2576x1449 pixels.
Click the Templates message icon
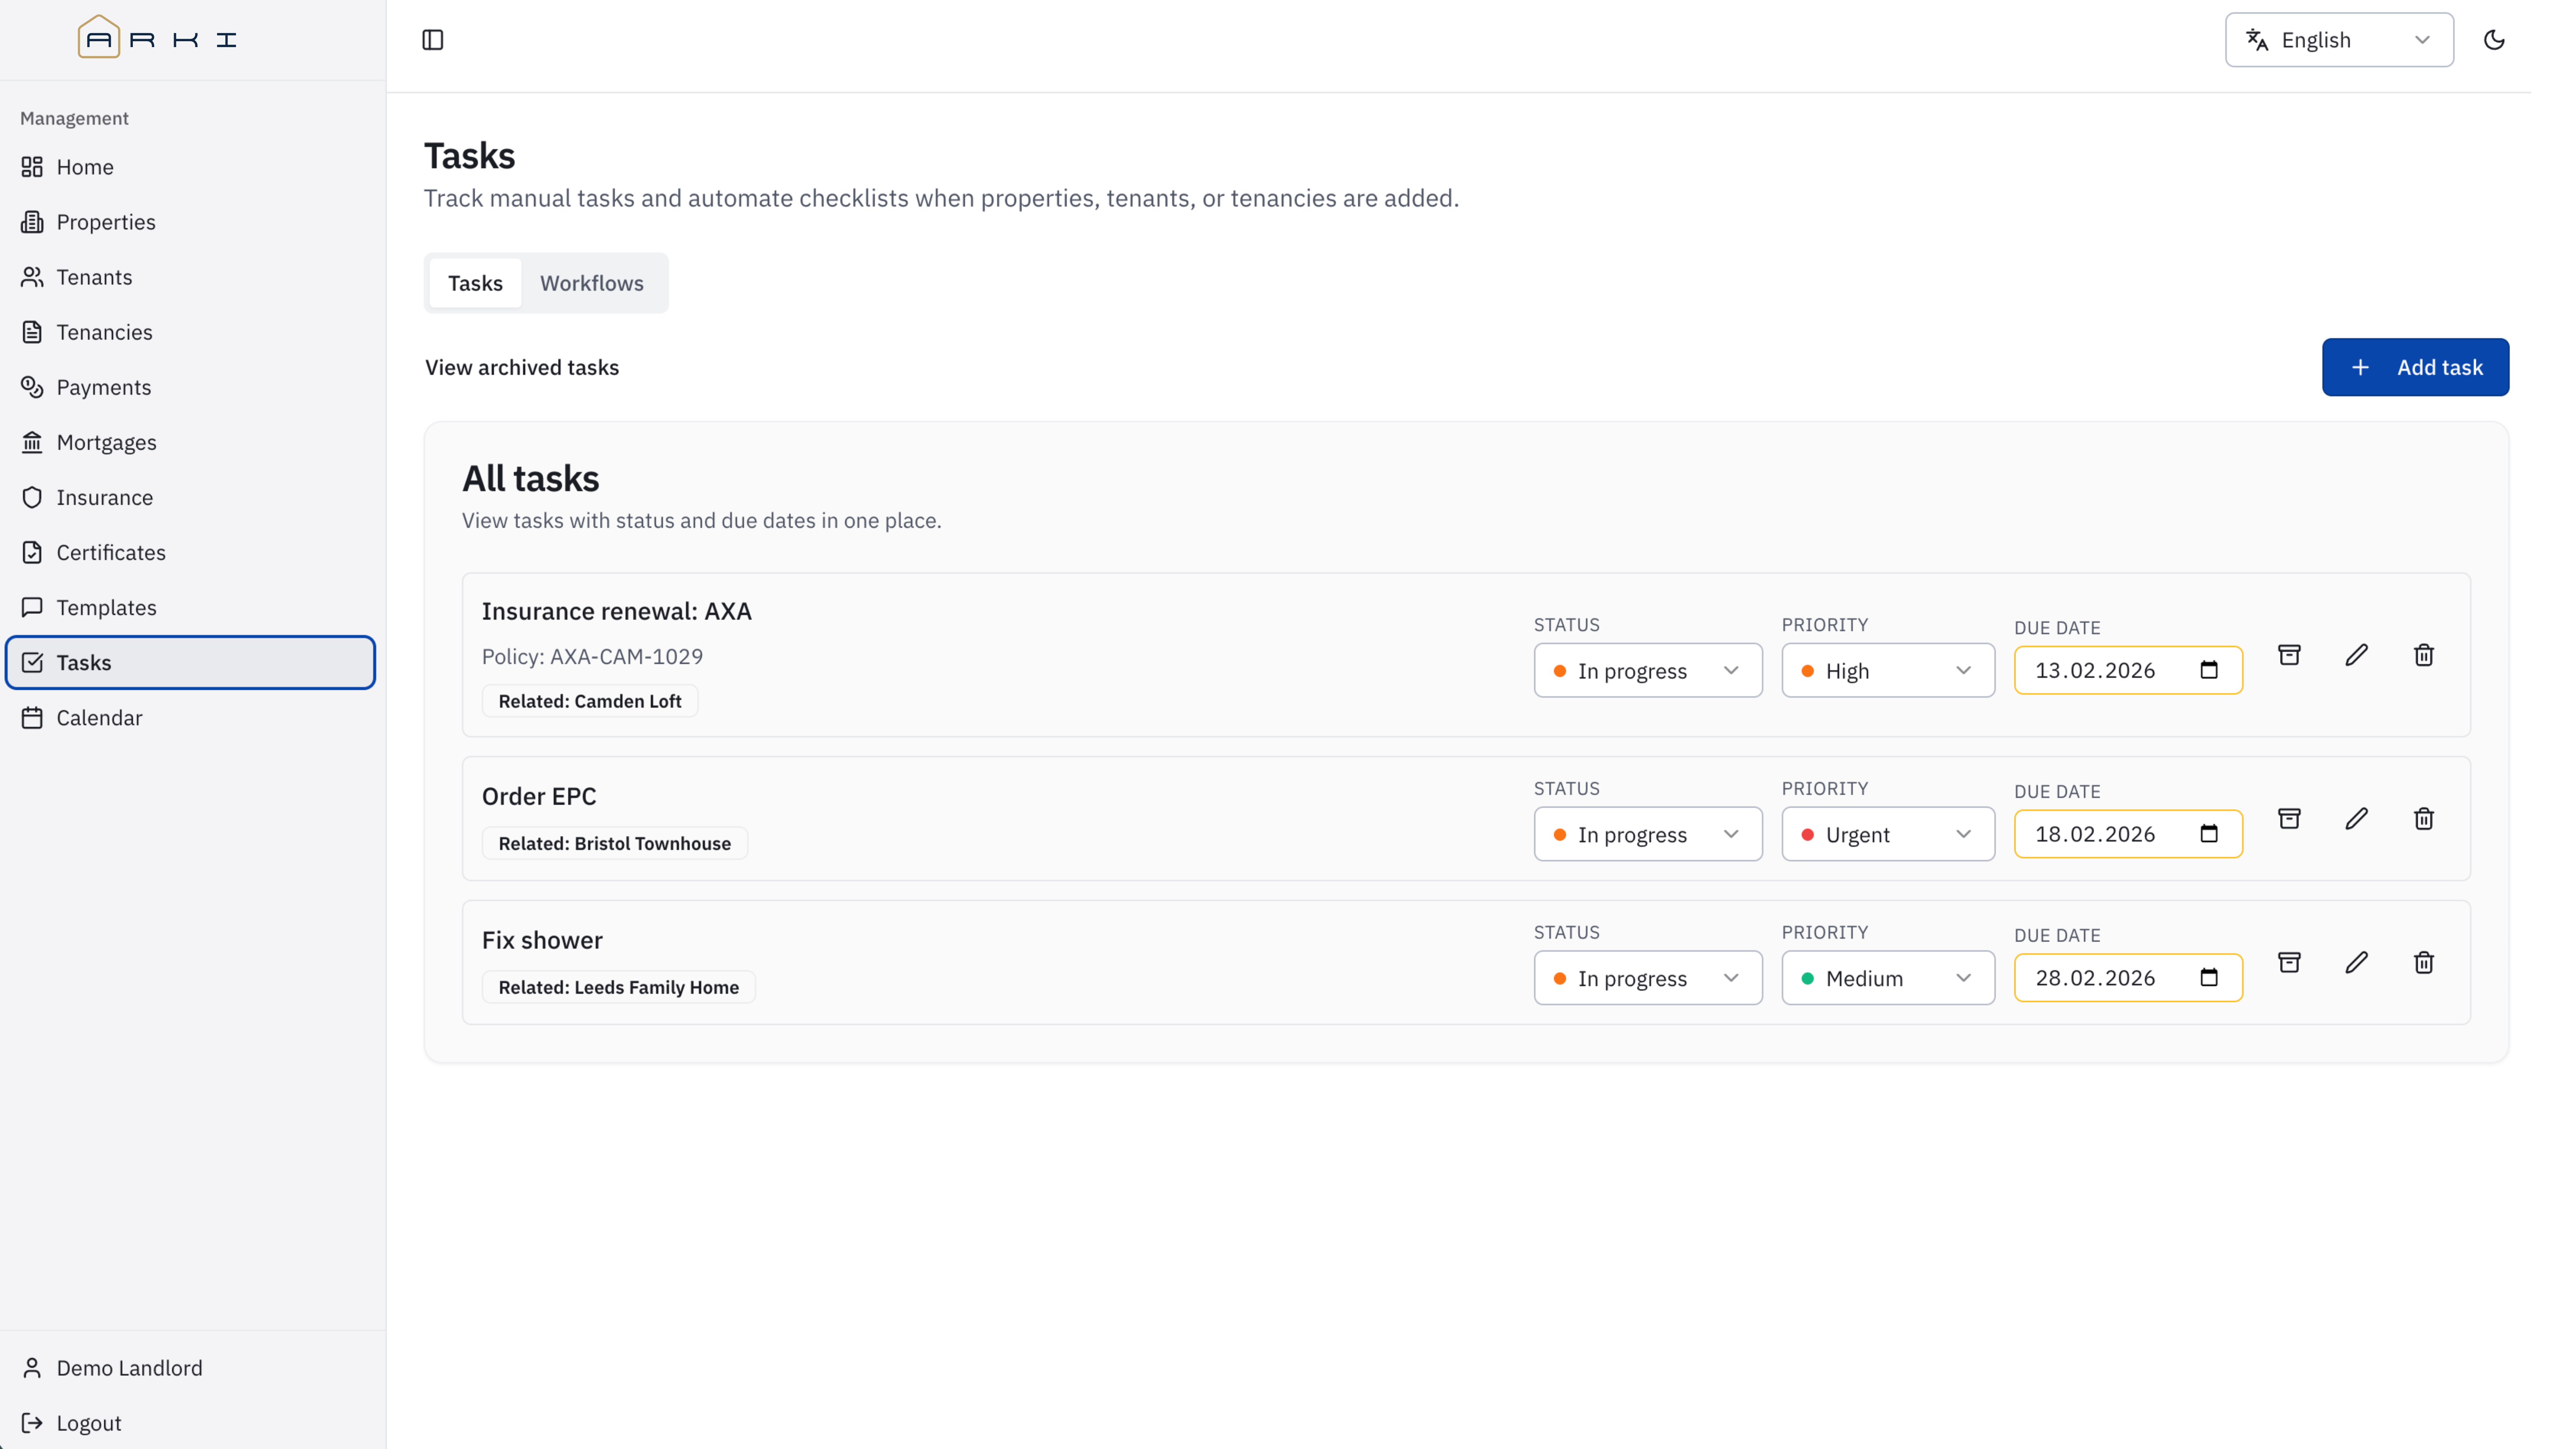tap(32, 607)
